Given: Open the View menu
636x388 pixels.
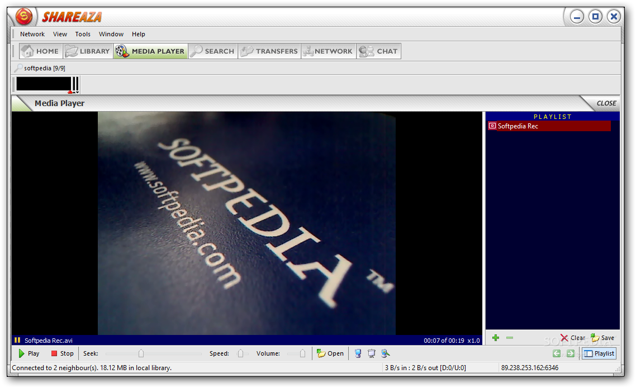Looking at the screenshot, I should coord(60,34).
